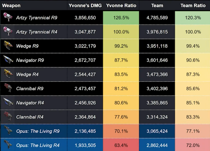Select the Weapon column header
The image size is (210, 151).
tap(11, 6)
